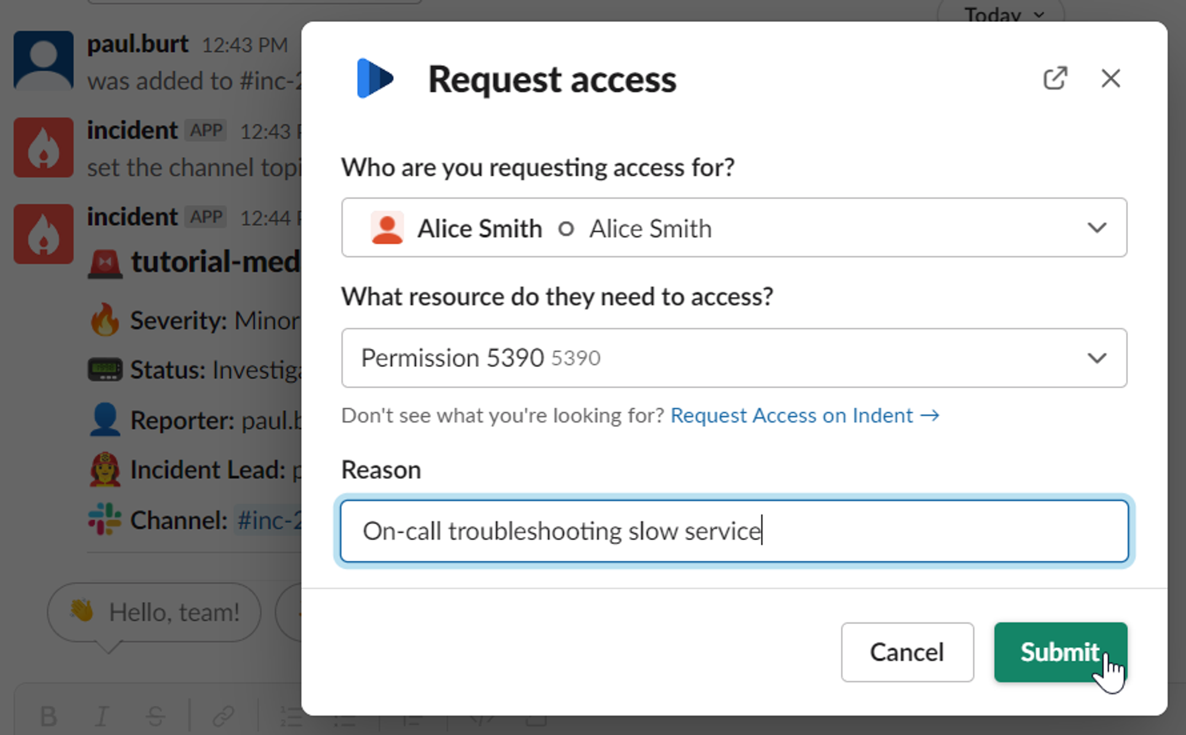Click the incident app avatar at 12:44
1186x735 pixels.
coord(43,234)
